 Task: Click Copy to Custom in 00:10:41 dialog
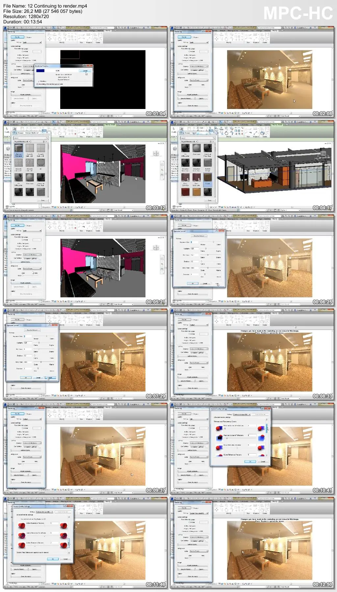(260, 414)
